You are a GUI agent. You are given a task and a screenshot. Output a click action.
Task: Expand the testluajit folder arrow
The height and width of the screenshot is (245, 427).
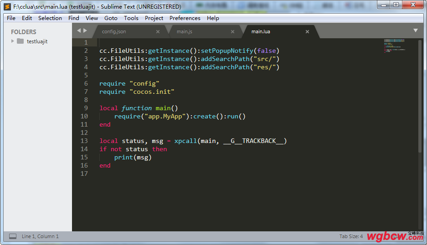pos(12,41)
